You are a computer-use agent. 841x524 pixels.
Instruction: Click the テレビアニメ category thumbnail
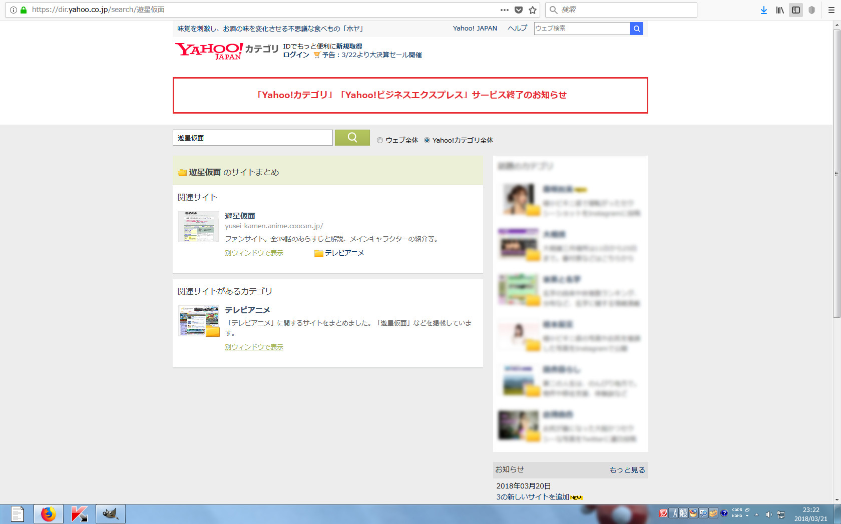click(x=199, y=321)
